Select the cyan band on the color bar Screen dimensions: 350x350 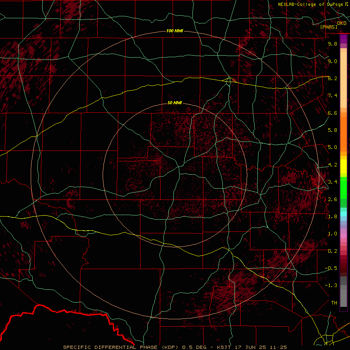pyautogui.click(x=343, y=214)
